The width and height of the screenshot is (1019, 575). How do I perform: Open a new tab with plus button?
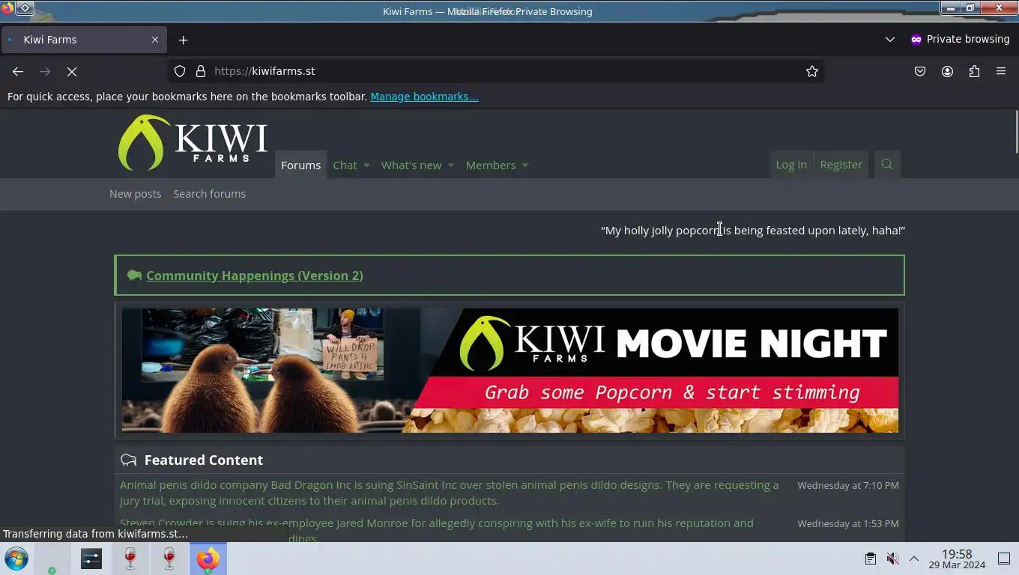tap(183, 40)
